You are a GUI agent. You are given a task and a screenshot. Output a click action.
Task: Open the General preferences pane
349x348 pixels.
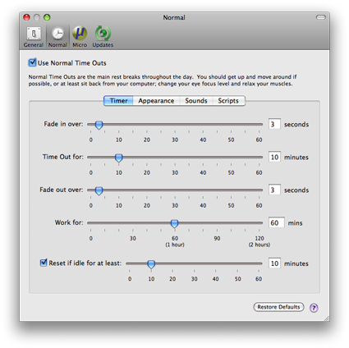pyautogui.click(x=34, y=37)
